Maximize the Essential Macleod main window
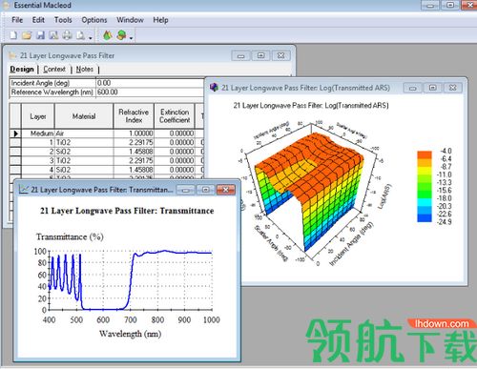The height and width of the screenshot is (369, 477). pyautogui.click(x=450, y=6)
